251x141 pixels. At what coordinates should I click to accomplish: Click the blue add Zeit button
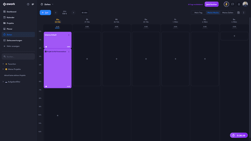click(45, 13)
